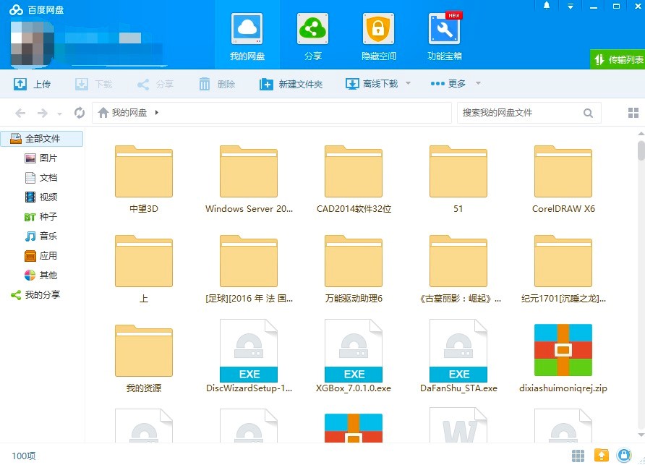The image size is (645, 465).
Task: Click the 下载 download button
Action: [94, 84]
